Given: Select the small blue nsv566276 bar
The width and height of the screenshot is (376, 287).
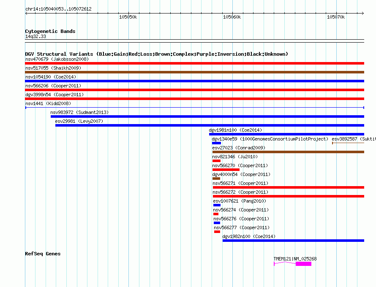Looking at the screenshot, I should point(217,223).
